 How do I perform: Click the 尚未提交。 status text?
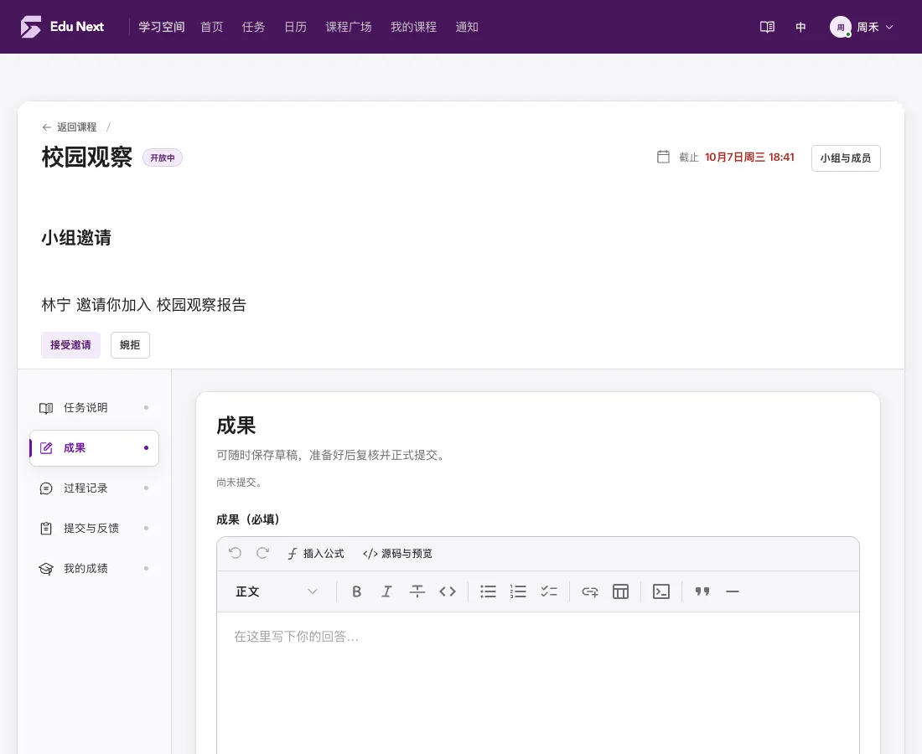point(240,482)
